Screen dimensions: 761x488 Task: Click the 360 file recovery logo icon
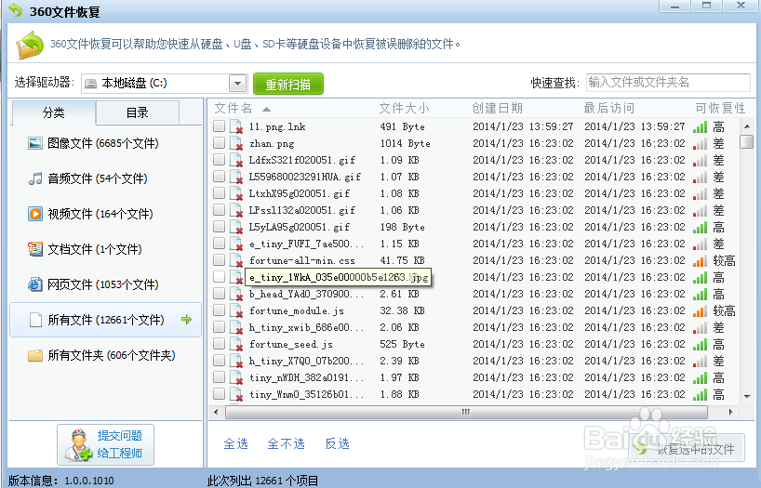(30, 46)
